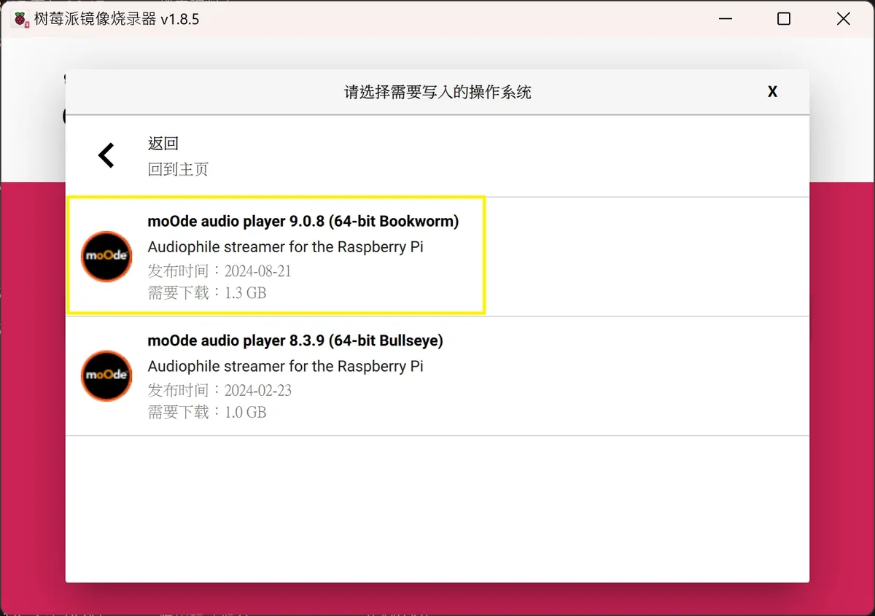Click the 回到主页 subtitle text
The width and height of the screenshot is (875, 616).
178,169
